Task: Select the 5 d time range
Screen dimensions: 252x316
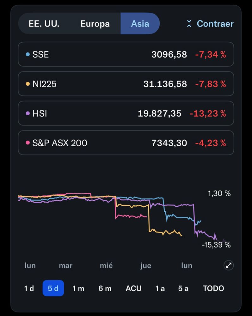Action: coord(53,288)
